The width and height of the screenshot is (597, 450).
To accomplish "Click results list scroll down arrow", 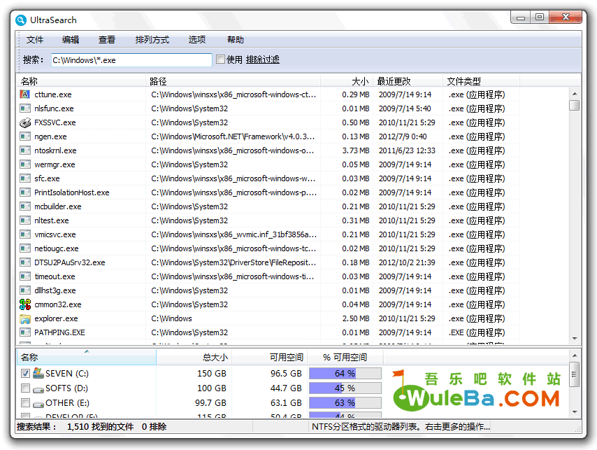I will pos(575,339).
